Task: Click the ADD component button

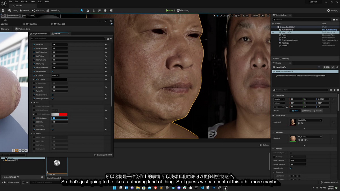Action: 327,67
